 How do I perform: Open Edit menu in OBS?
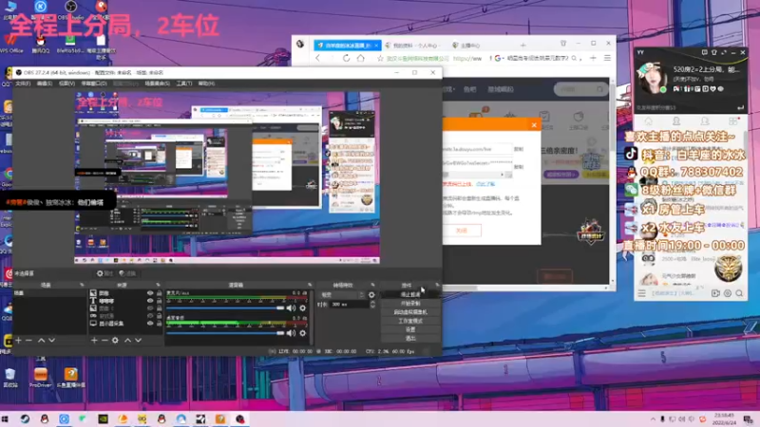coord(45,84)
